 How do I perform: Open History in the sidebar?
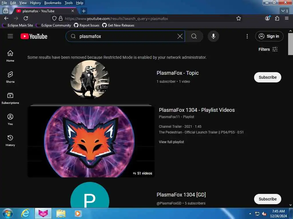10,140
